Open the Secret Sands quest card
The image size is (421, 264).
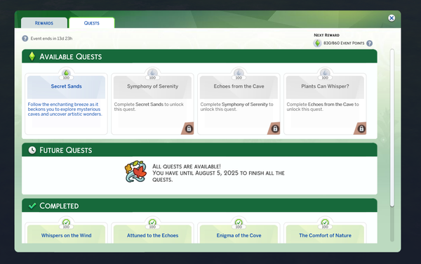[x=66, y=104]
